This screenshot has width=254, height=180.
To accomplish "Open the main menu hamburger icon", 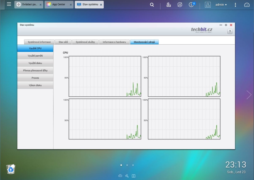I will (9, 4).
